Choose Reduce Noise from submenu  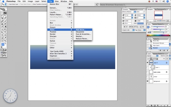[83, 39]
